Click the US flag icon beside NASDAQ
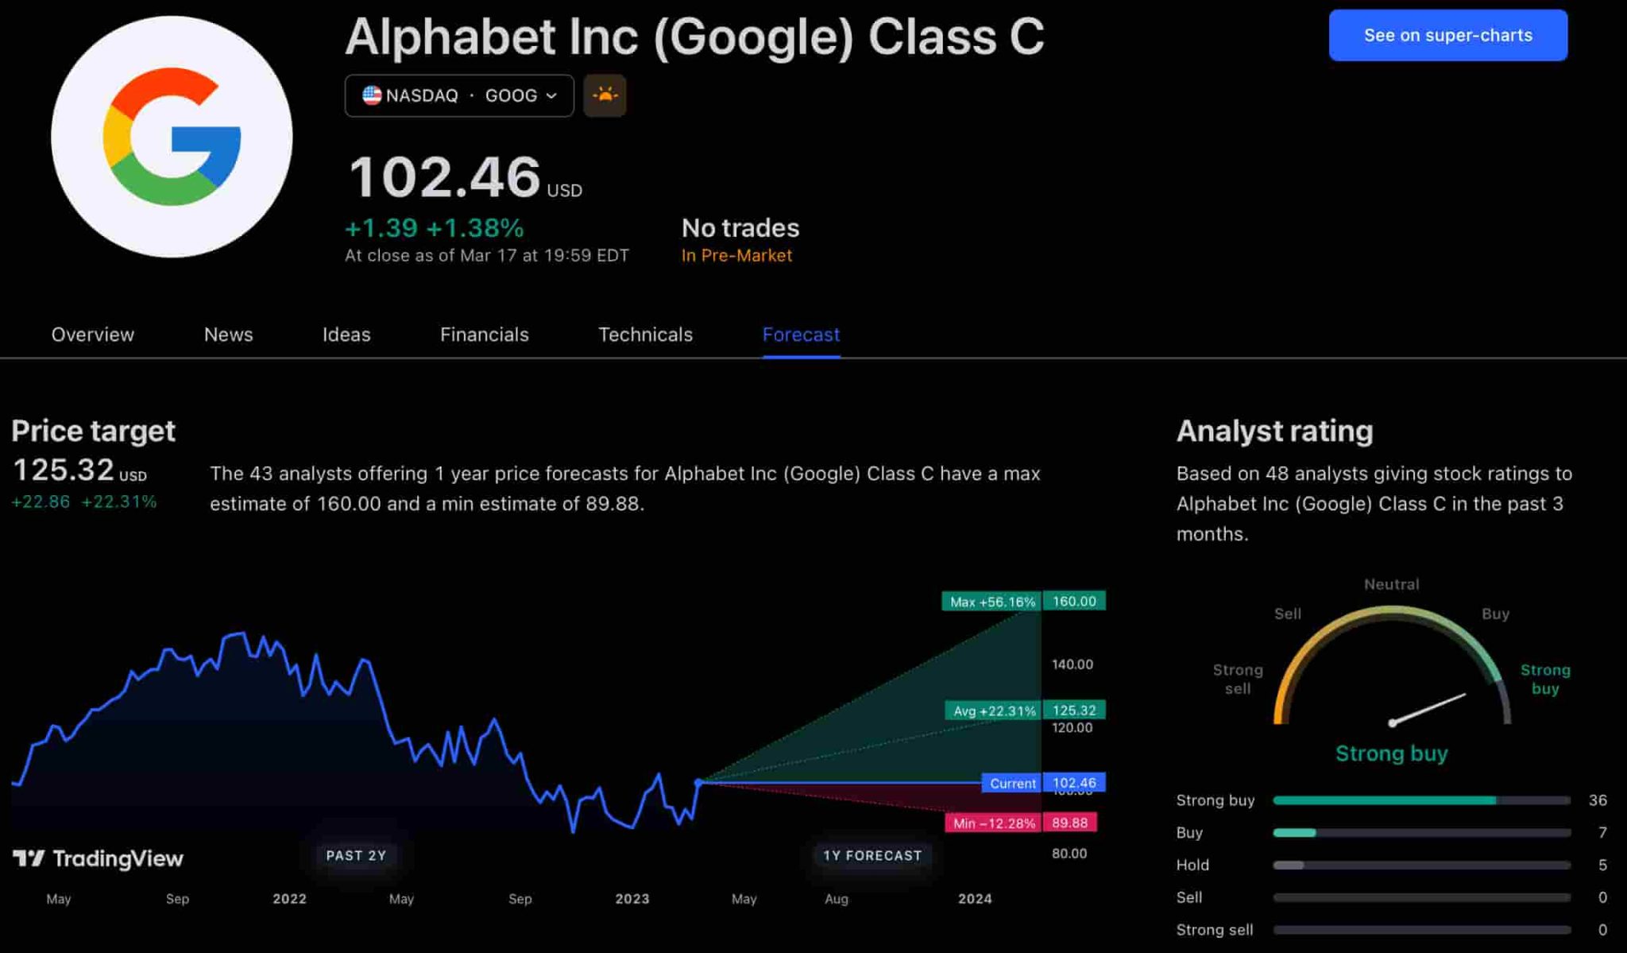1627x953 pixels. [x=371, y=95]
